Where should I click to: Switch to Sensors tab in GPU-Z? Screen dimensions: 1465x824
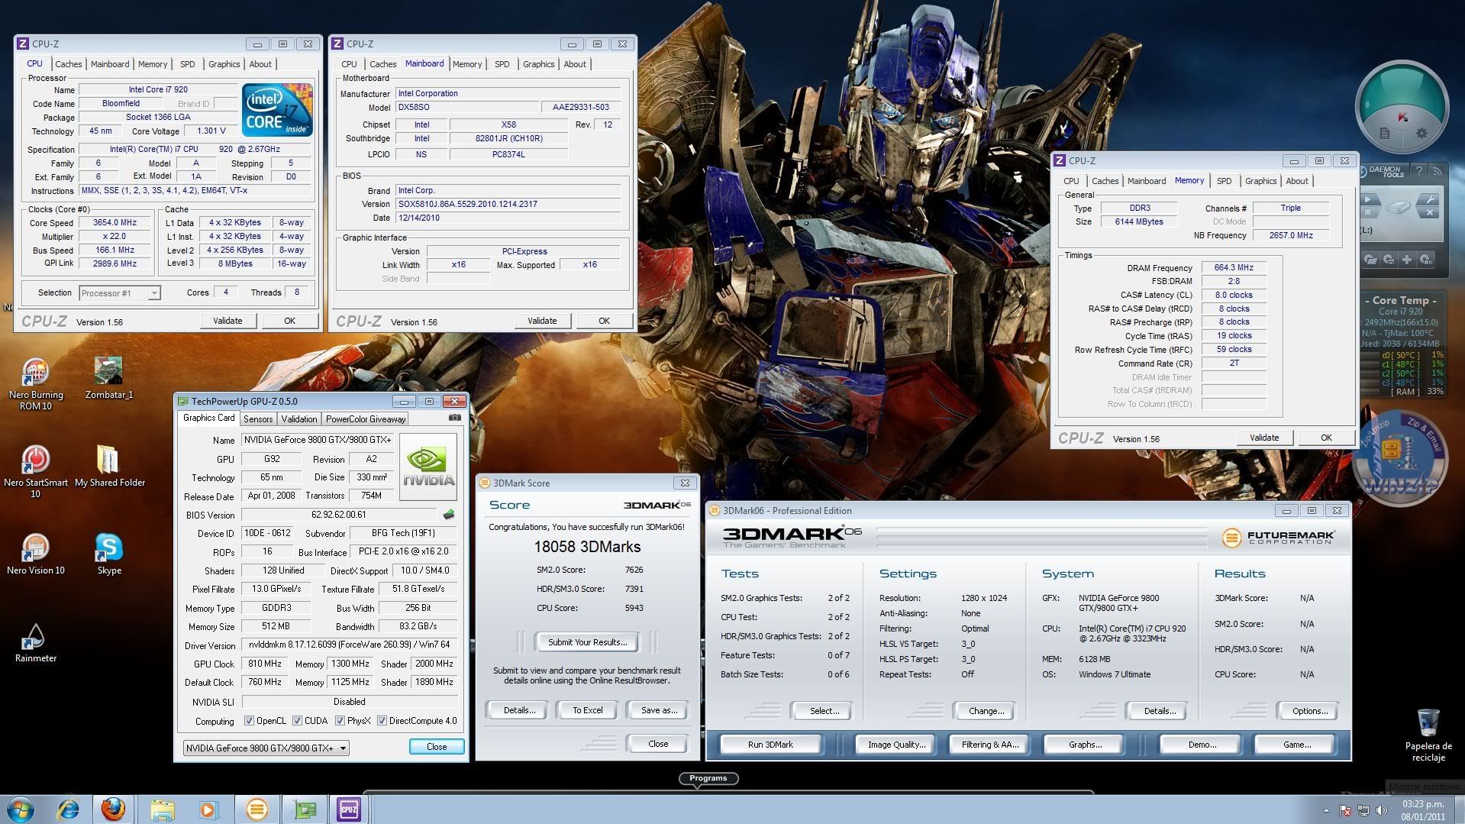(x=257, y=419)
